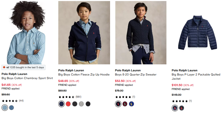Click the cable-knit quarter-zip sweater photo
The image size is (223, 115).
pyautogui.click(x=141, y=33)
